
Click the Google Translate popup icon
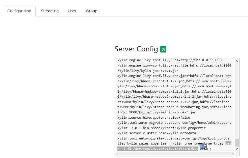click(x=203, y=146)
